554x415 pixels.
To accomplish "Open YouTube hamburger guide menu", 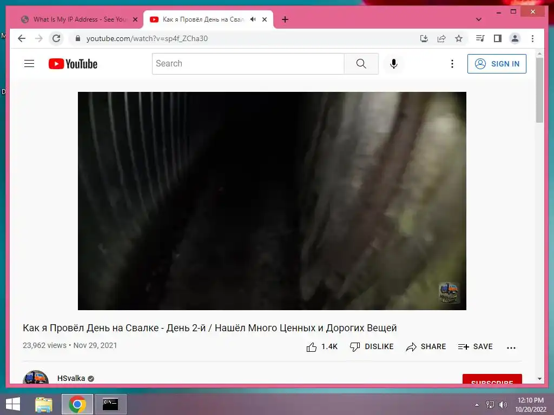I will tap(29, 64).
